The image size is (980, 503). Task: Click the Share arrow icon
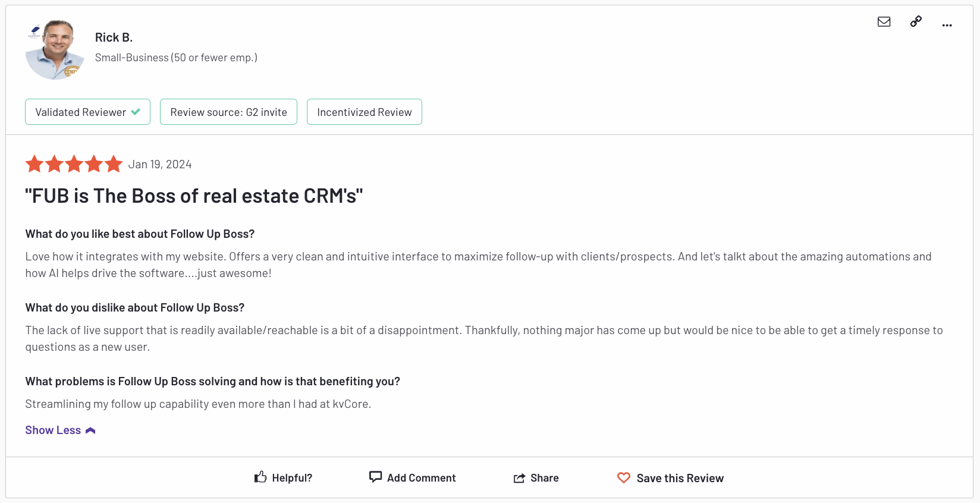519,478
